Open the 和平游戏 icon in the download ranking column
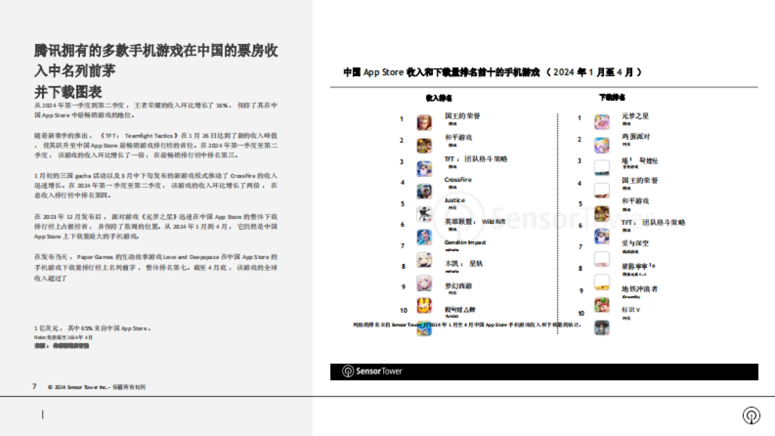Viewport: 775px width, 436px height. [x=602, y=214]
